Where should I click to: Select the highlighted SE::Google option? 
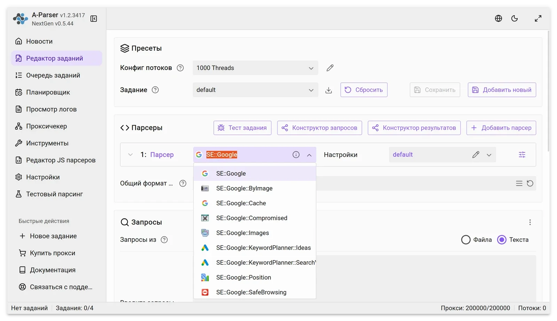tap(254, 174)
